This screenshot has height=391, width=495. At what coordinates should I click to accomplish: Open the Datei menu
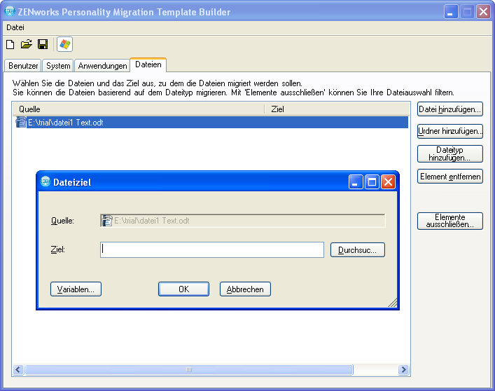click(15, 27)
